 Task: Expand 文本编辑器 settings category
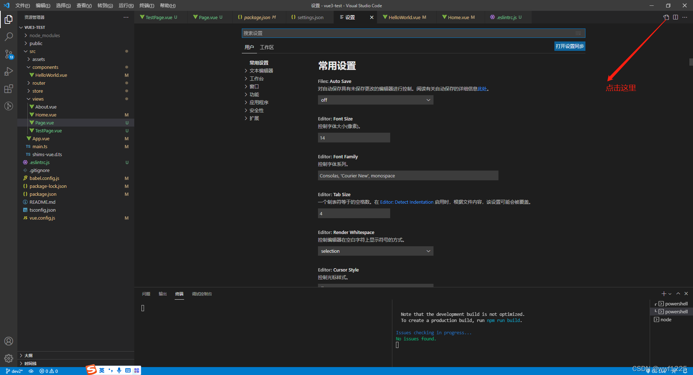(x=259, y=71)
